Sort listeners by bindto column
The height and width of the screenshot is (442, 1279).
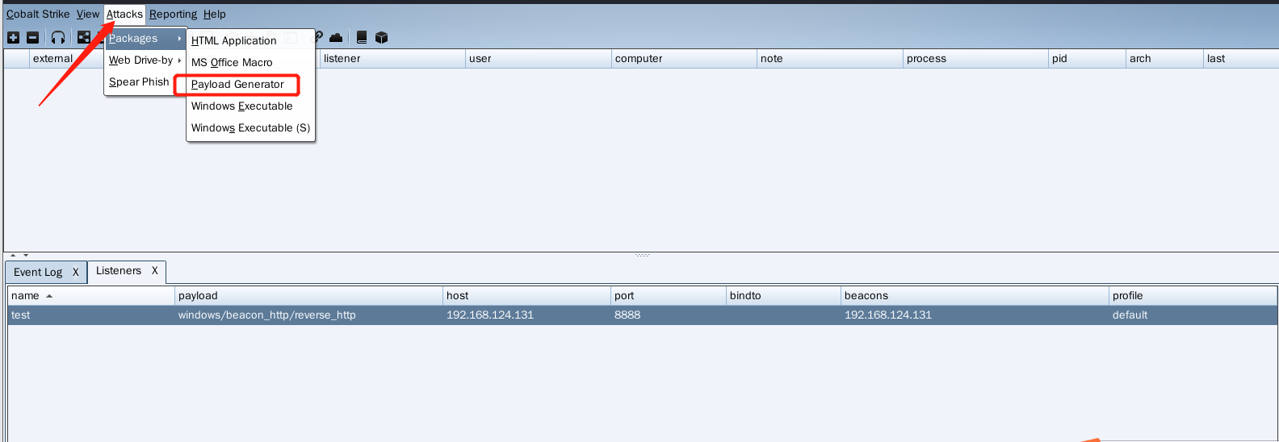[x=783, y=295]
